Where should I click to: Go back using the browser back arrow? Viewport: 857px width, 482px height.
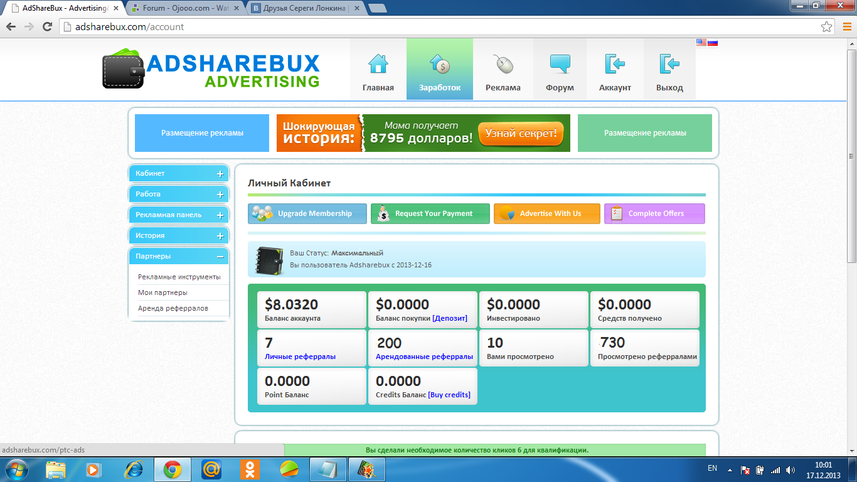click(x=11, y=27)
